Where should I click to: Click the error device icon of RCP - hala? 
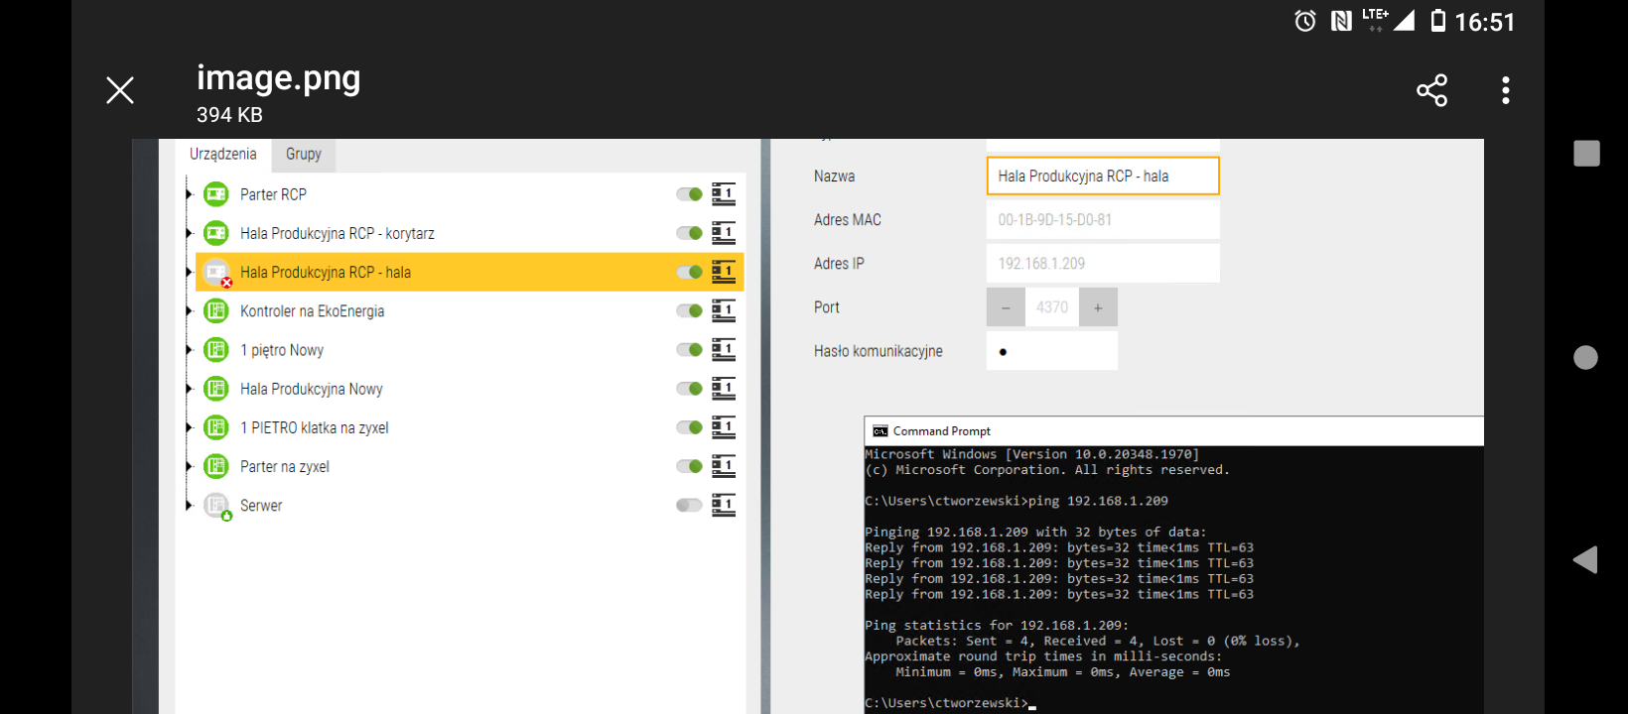coord(217,273)
